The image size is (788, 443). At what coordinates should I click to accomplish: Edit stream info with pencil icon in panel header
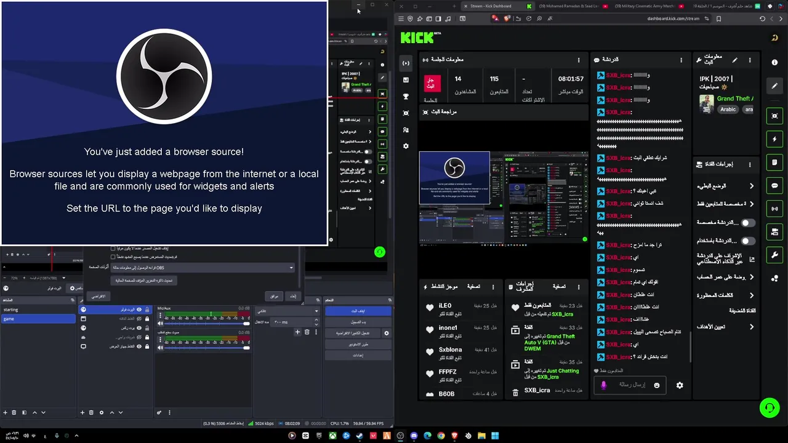pos(734,60)
